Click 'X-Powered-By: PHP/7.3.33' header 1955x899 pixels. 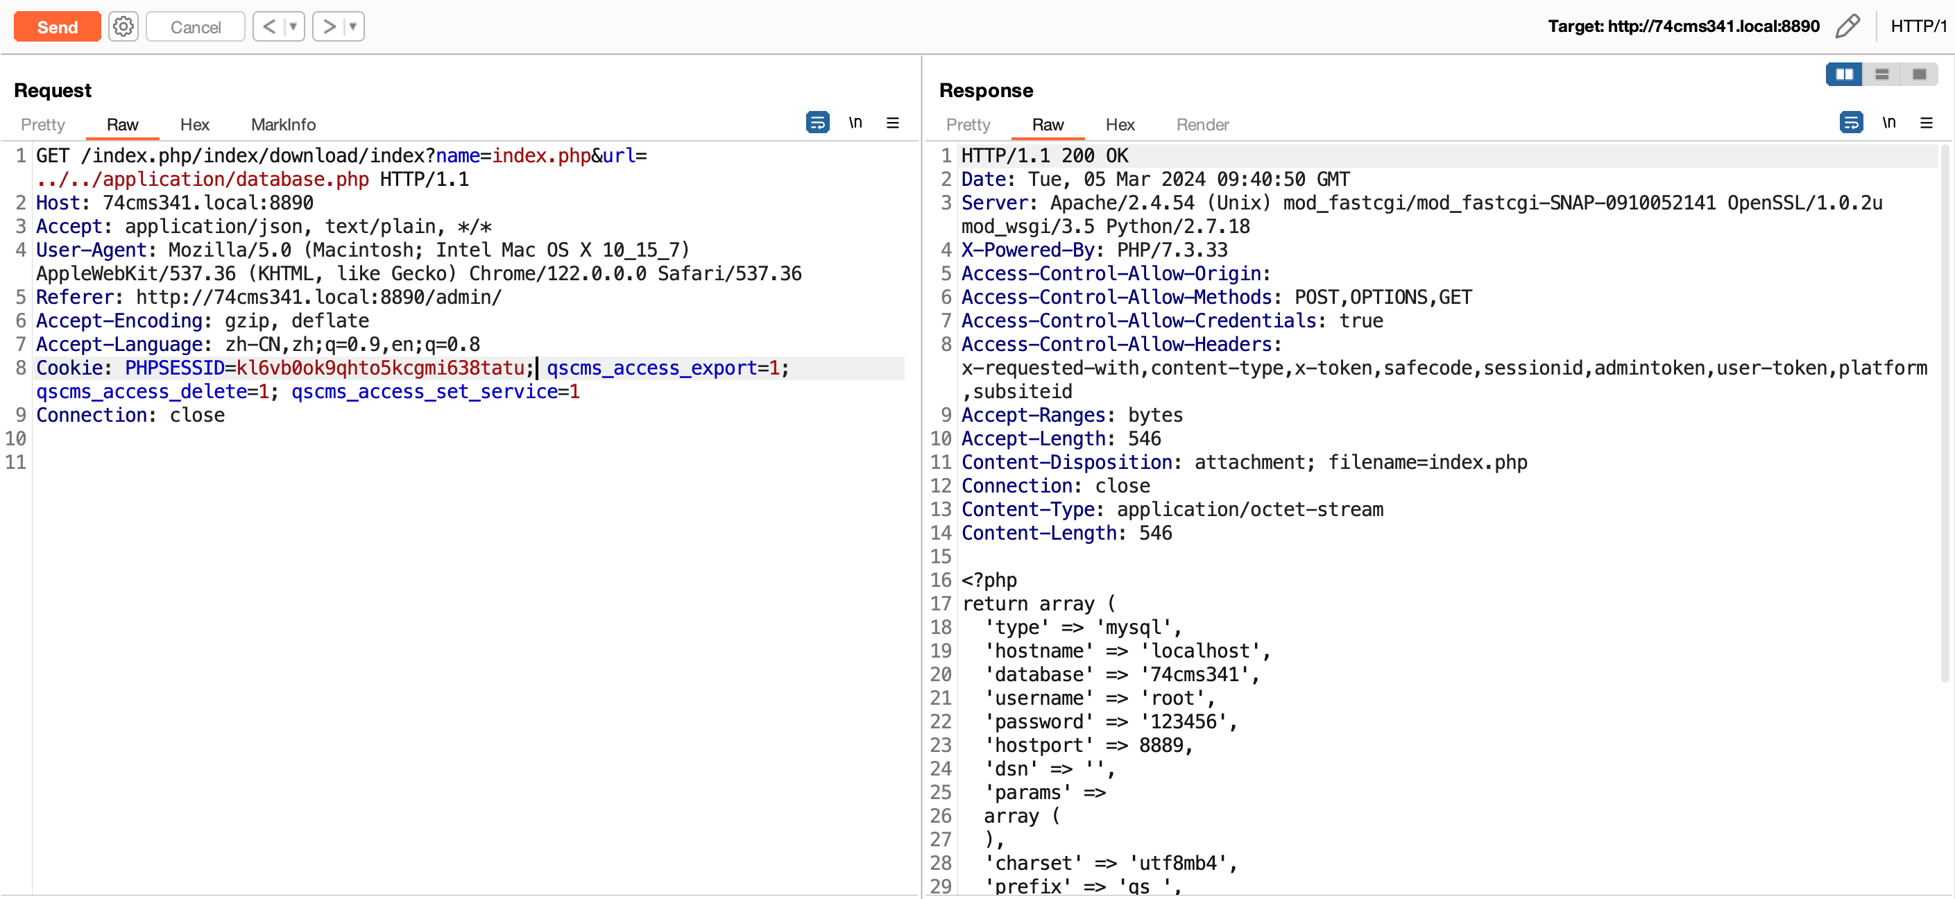click(x=1094, y=250)
